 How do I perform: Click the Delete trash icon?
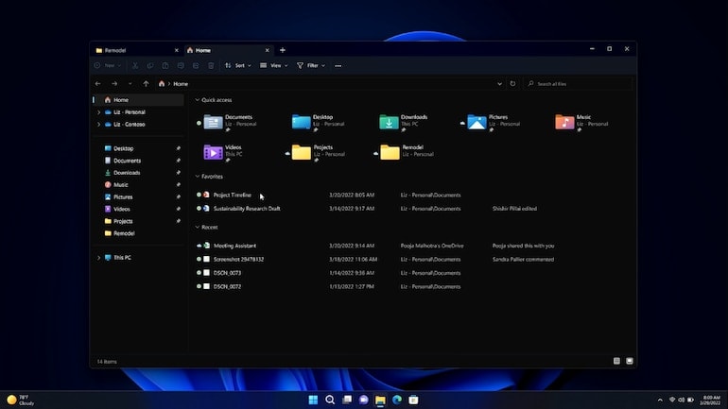click(211, 66)
